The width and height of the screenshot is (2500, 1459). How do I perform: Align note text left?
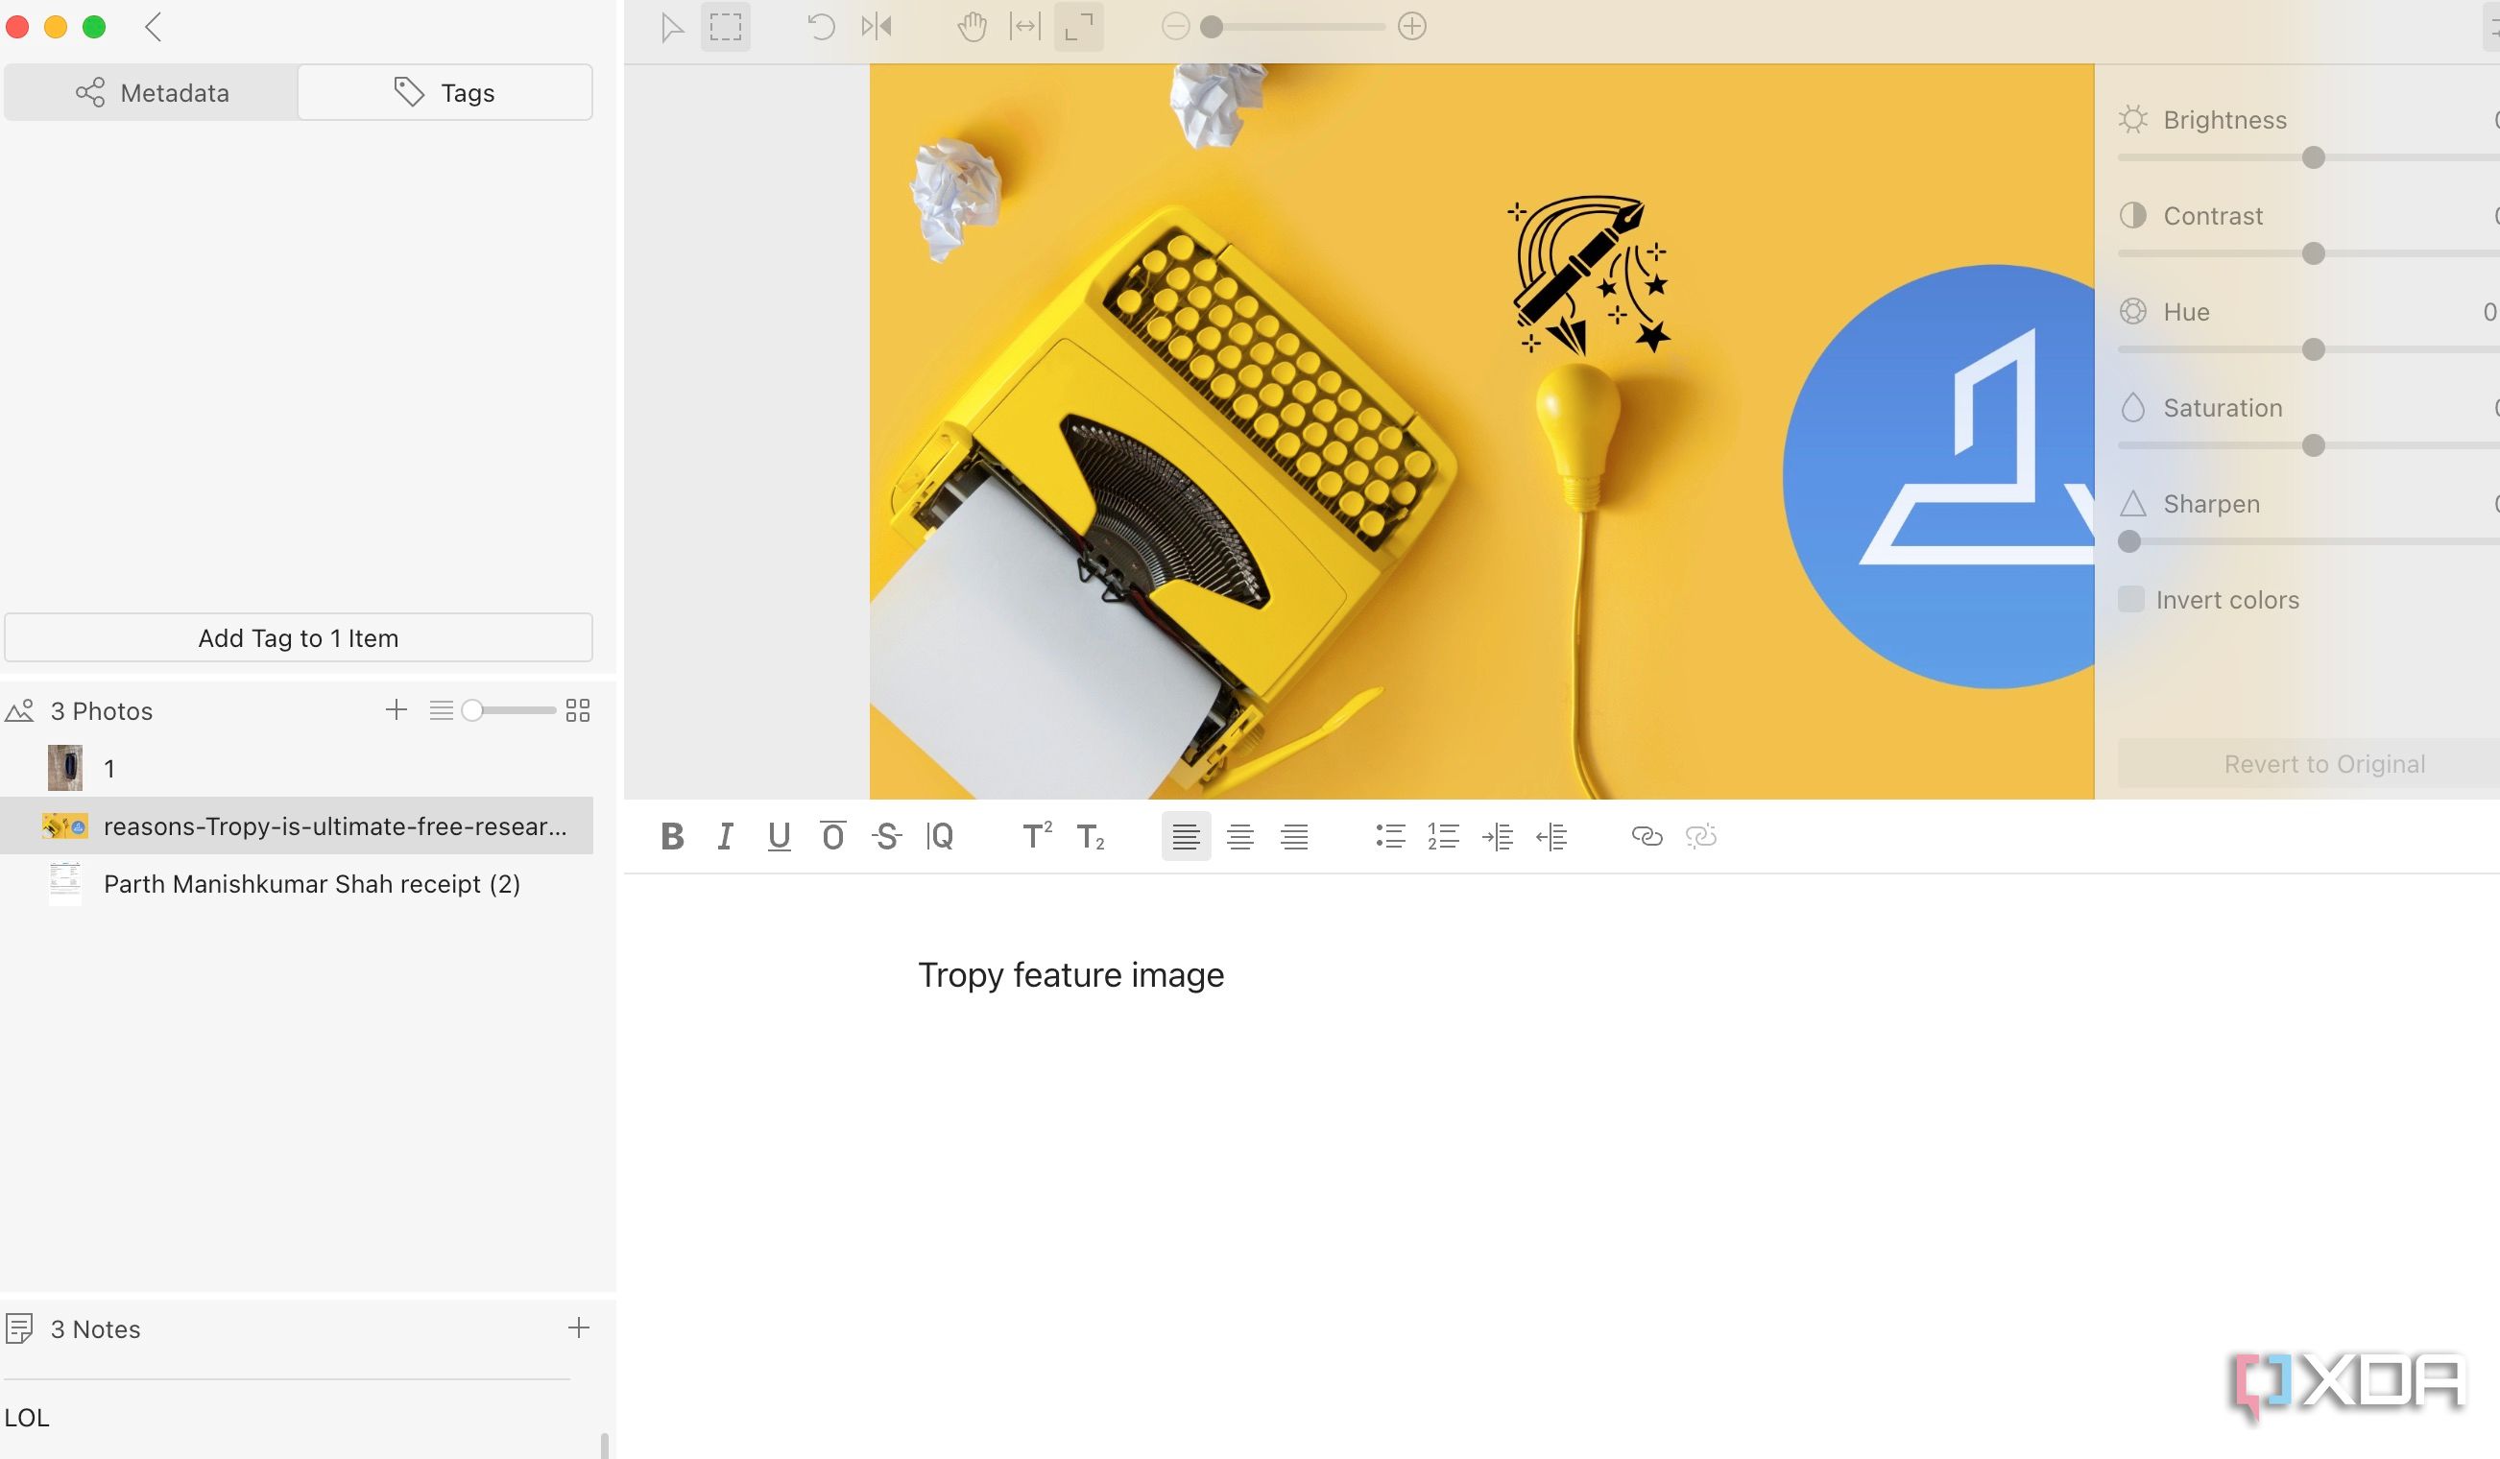[1186, 836]
